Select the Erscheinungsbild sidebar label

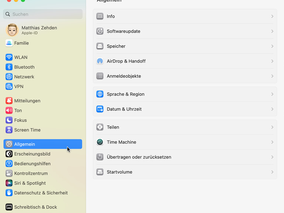pyautogui.click(x=32, y=154)
